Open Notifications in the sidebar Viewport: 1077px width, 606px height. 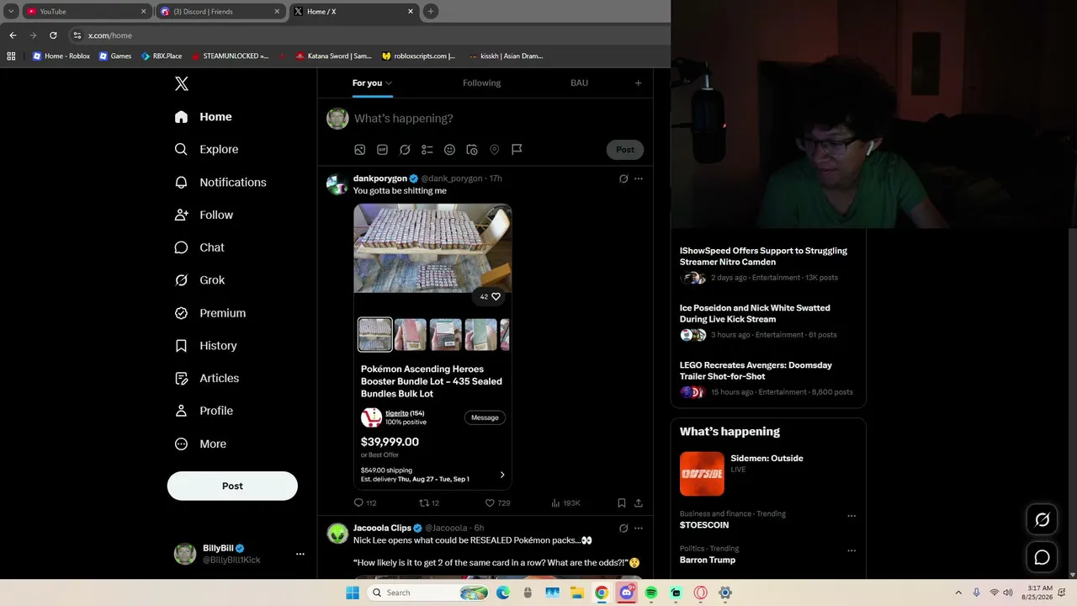tap(220, 182)
